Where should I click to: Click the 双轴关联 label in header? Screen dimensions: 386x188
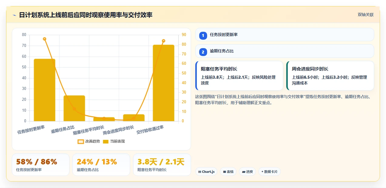(366, 15)
